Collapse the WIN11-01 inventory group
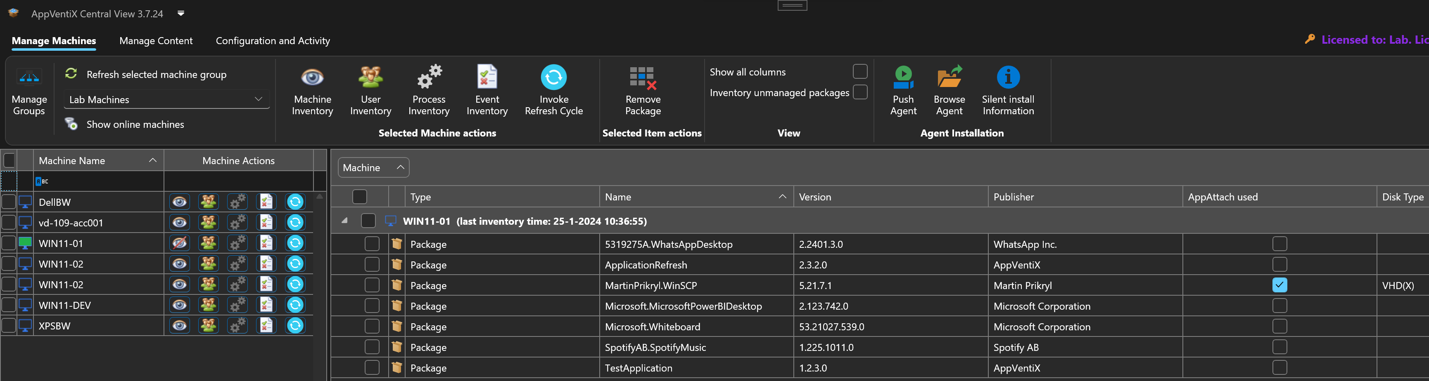 pos(344,221)
